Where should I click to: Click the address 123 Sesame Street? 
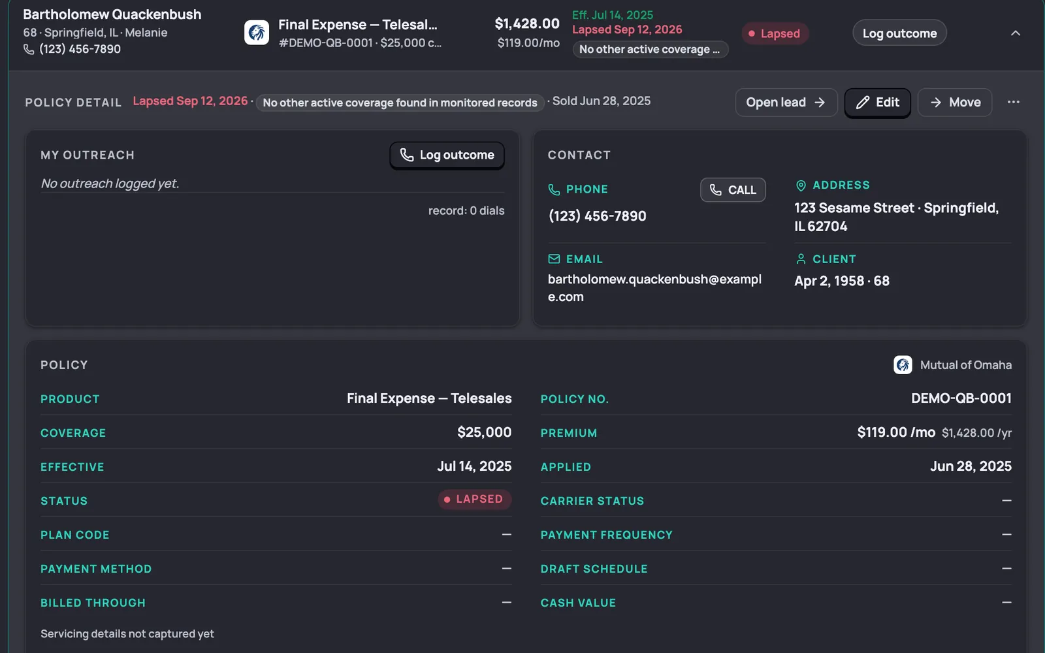(896, 217)
